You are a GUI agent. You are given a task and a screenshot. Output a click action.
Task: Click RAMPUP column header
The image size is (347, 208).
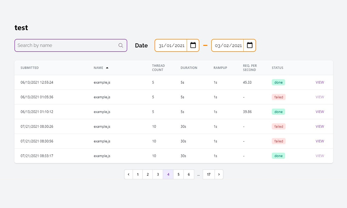coord(220,68)
